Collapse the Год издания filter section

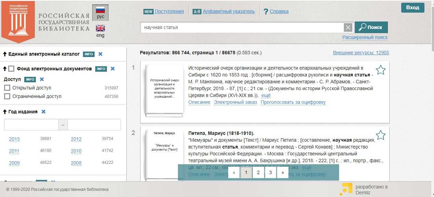coord(5,112)
